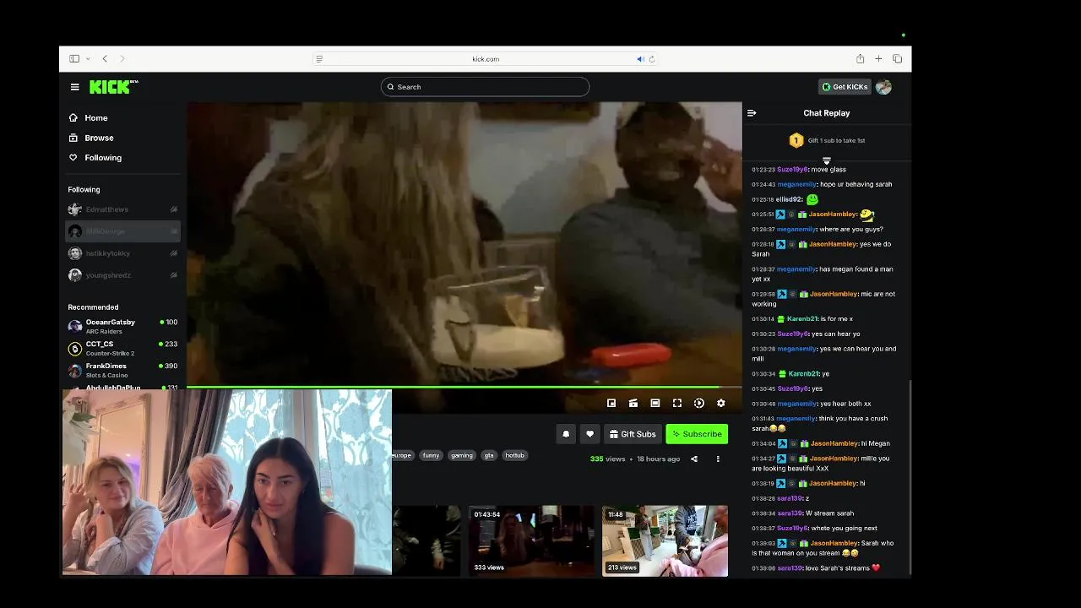Open the Edmatthews followed channel
The image size is (1081, 608).
[x=123, y=209]
